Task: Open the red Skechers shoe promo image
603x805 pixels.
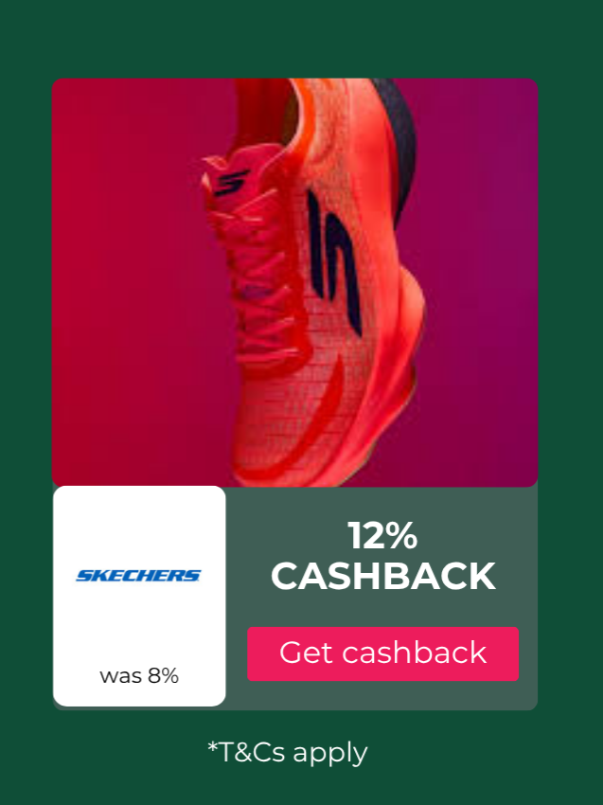Action: [x=294, y=282]
